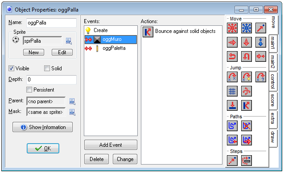Select the Path Speed action icon
Screen dimensions: 284x173
[x=247, y=140]
